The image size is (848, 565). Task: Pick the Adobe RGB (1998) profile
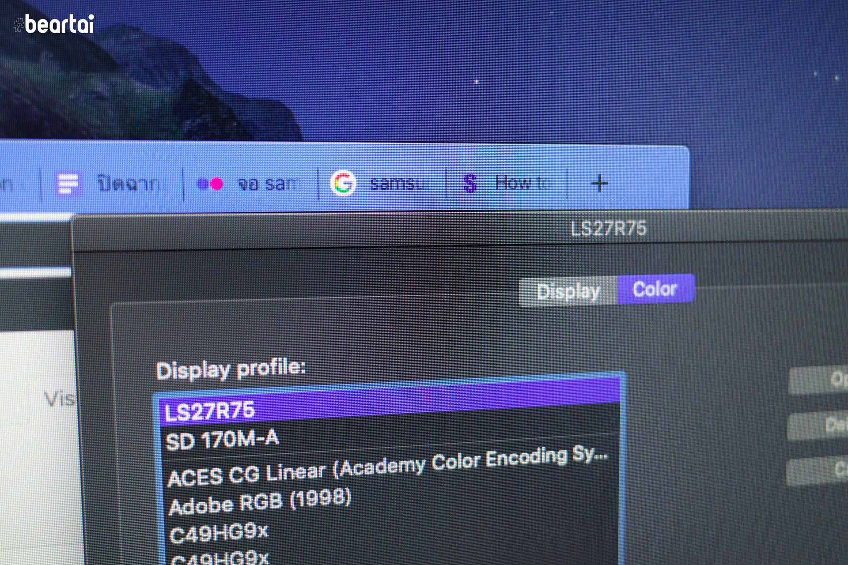point(260,502)
